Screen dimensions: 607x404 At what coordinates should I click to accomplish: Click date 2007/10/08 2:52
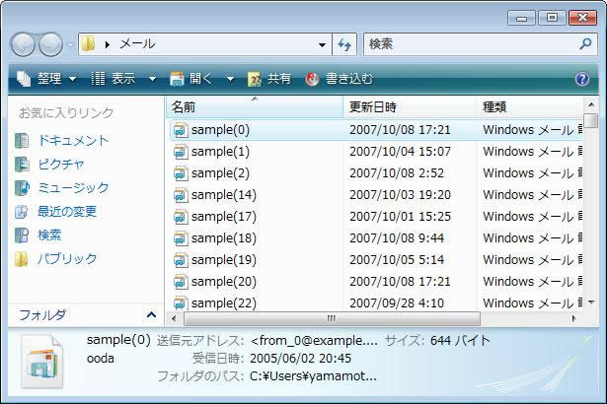[397, 173]
